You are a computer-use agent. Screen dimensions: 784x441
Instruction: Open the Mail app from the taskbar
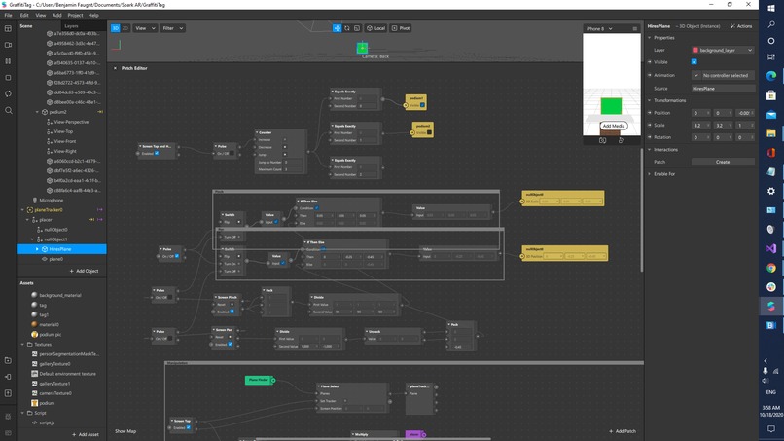click(771, 115)
